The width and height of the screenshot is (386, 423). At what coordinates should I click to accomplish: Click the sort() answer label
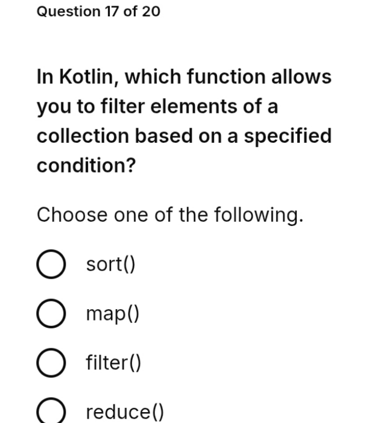click(x=110, y=265)
